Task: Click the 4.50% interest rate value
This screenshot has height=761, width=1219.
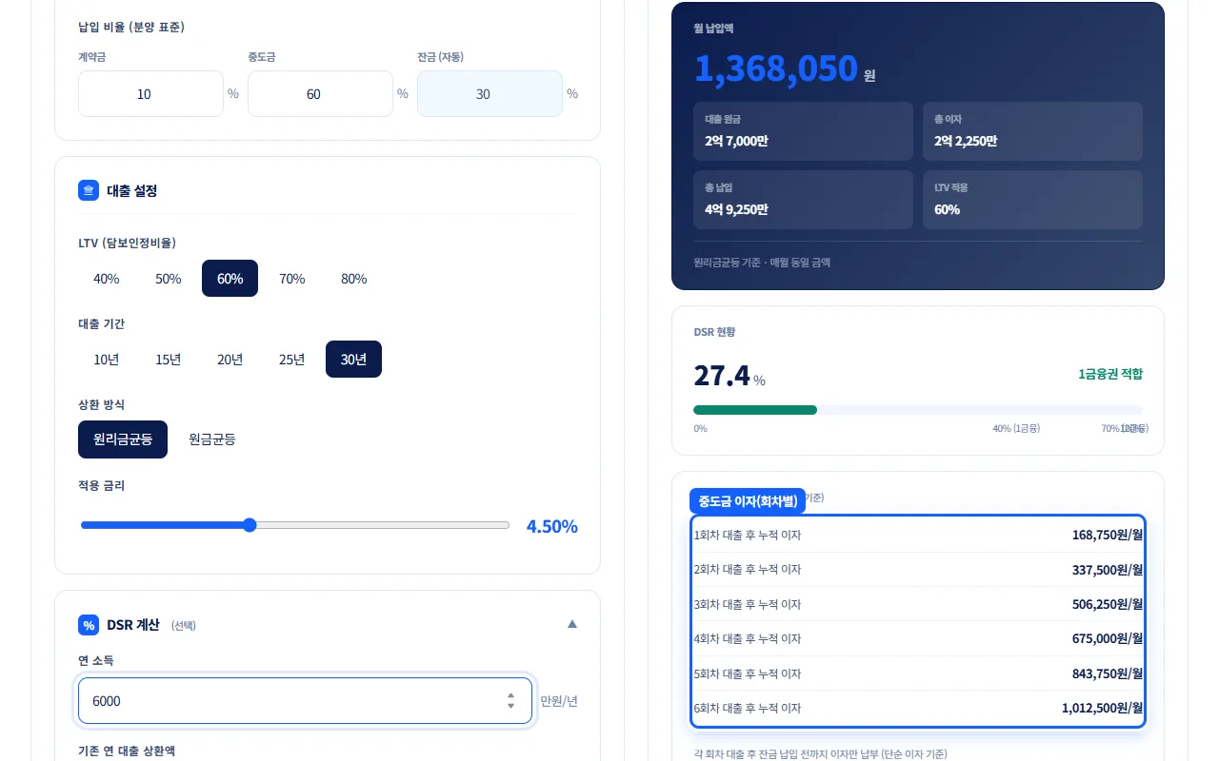Action: (x=552, y=527)
